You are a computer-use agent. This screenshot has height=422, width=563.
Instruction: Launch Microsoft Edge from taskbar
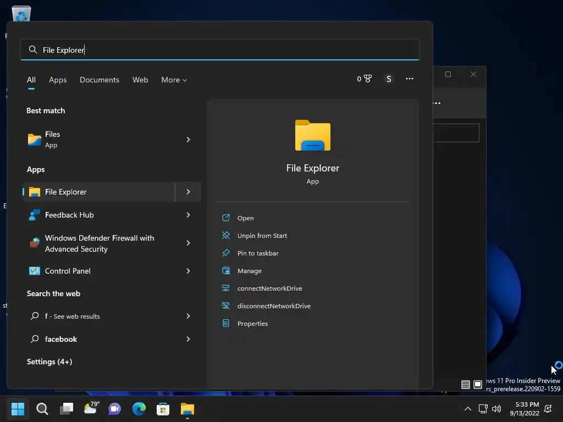[x=139, y=409]
